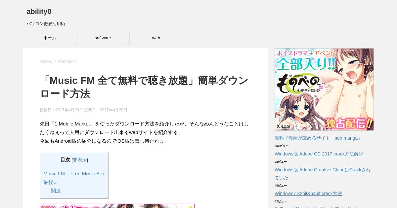Viewport: 397px width, 208px height.
Task: Click the Android breadcrumb link
Action: click(x=65, y=61)
